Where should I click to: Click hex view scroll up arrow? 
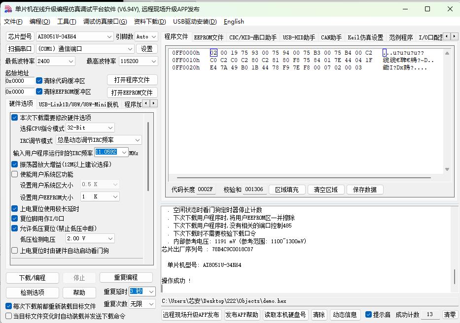coord(447,53)
